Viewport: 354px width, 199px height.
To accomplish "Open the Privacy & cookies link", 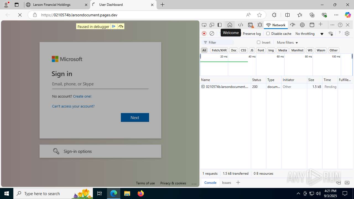I will (173, 183).
